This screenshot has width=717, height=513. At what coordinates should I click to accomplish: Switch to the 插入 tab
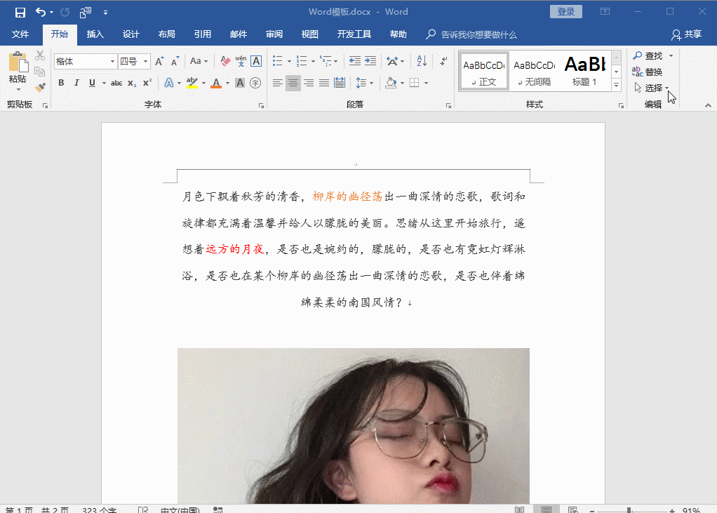tap(95, 34)
